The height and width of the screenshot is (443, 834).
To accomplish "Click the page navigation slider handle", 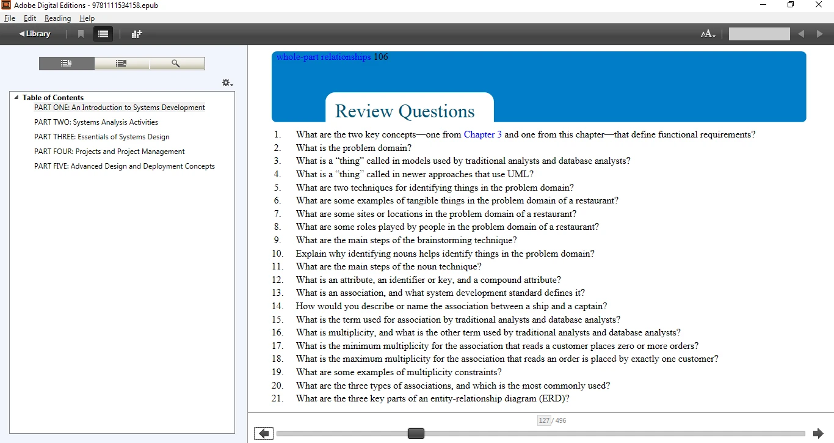I will point(416,433).
